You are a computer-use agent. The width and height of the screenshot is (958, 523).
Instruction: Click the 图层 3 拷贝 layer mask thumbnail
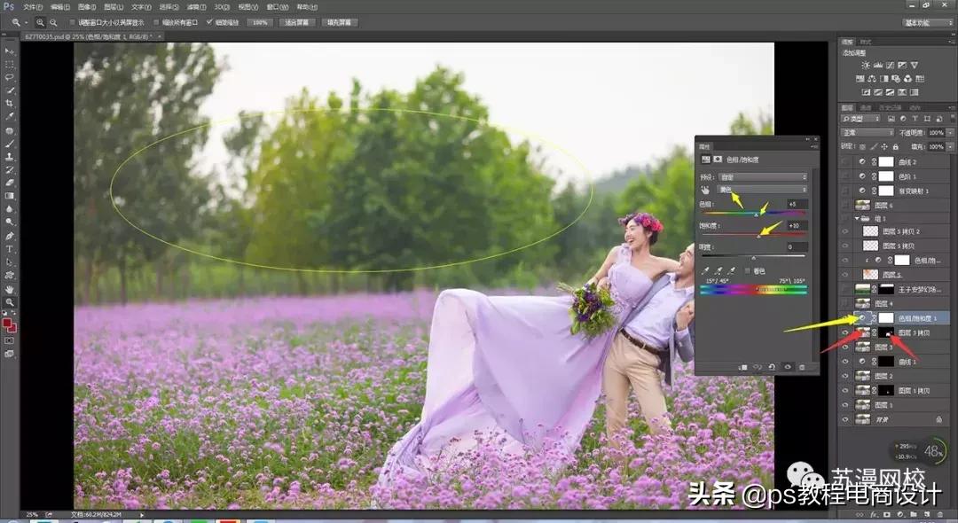885,332
